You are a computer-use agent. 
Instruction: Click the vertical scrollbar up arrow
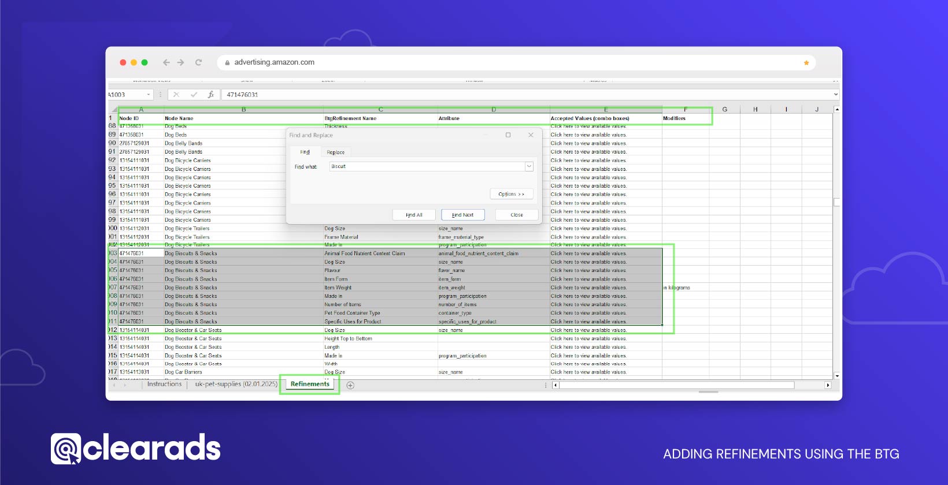[837, 109]
